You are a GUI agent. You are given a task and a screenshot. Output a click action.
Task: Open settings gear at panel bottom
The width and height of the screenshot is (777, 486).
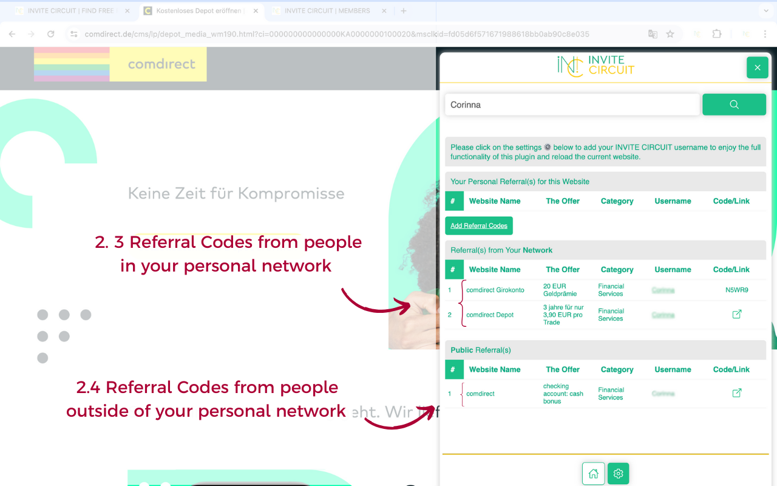tap(618, 474)
